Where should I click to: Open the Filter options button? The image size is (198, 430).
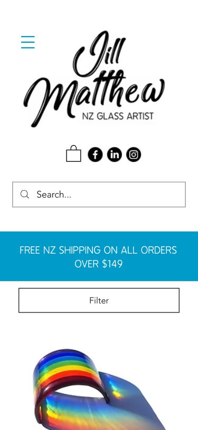(99, 300)
